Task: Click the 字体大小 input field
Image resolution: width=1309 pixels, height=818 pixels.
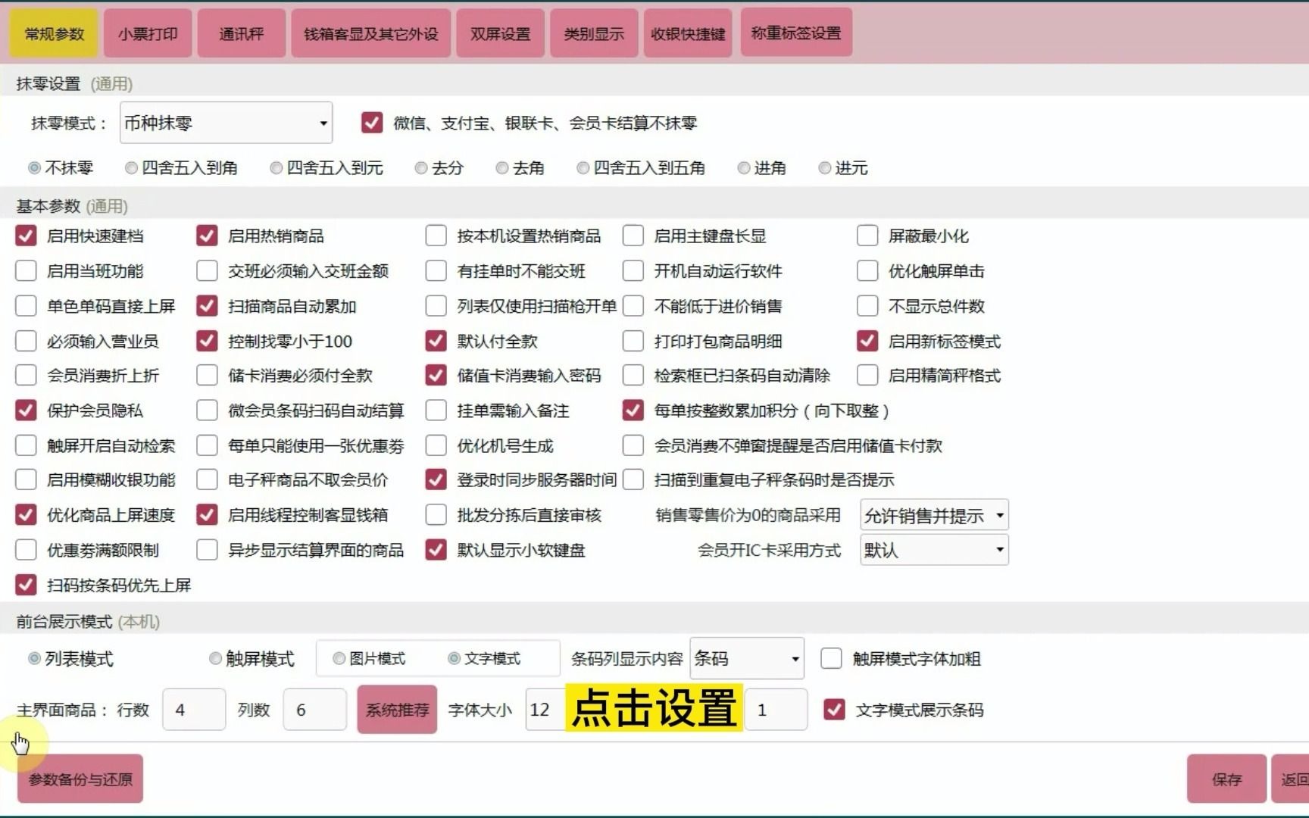Action: click(545, 710)
